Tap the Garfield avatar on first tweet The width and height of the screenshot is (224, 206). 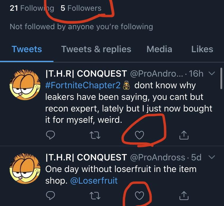[25, 85]
